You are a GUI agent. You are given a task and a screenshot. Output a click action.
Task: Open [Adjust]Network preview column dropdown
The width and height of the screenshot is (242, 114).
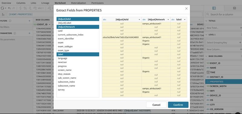point(168,20)
